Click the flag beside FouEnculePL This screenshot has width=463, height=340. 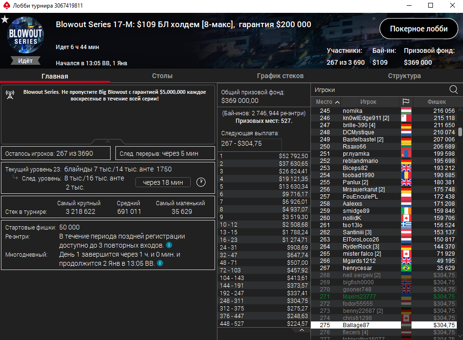[406, 197]
